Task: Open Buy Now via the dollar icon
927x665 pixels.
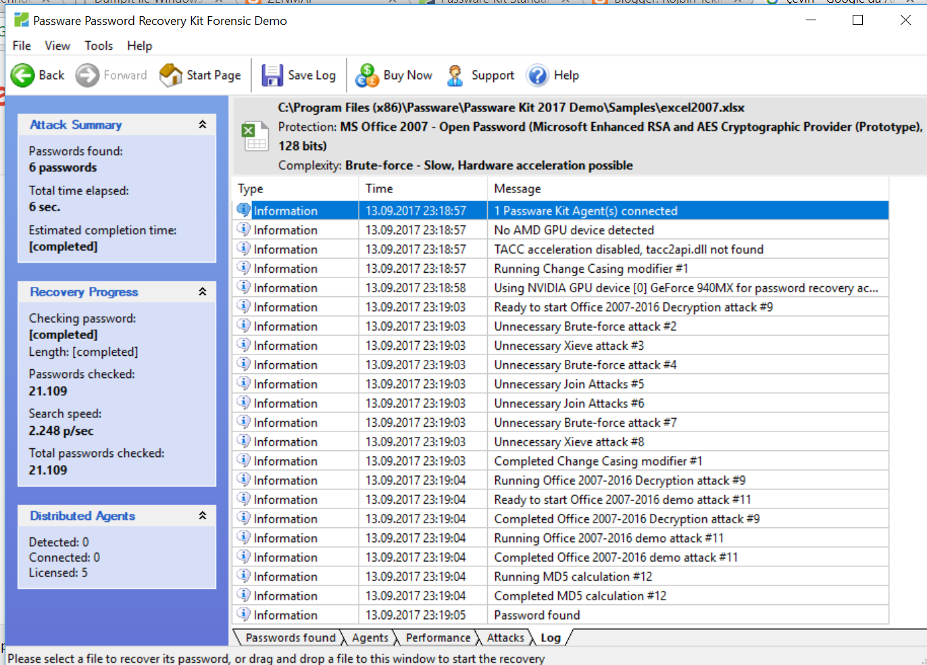Action: 366,75
